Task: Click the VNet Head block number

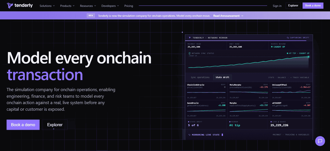Action: click(236, 47)
